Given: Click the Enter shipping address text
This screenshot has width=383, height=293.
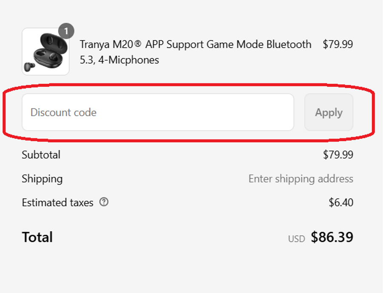Looking at the screenshot, I should [300, 179].
